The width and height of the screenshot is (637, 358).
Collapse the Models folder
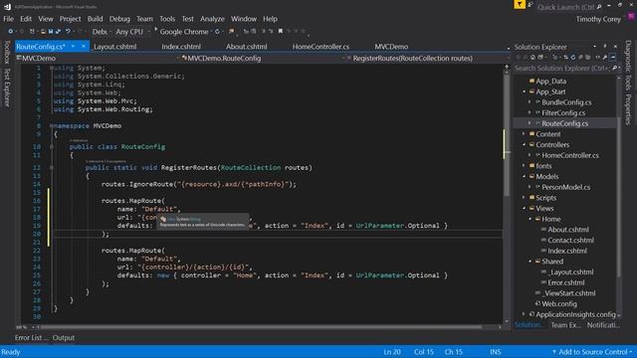tap(525, 177)
